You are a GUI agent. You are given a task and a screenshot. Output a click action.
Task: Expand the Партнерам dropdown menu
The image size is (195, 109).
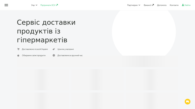tap(134, 5)
